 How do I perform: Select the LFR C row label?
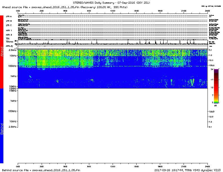(9, 25)
